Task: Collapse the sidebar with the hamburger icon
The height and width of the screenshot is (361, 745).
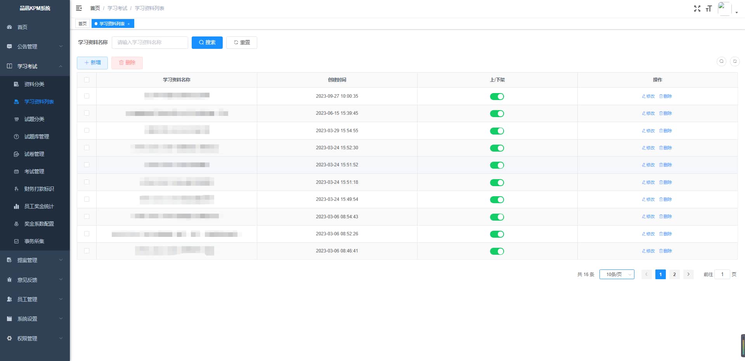Action: pyautogui.click(x=79, y=8)
